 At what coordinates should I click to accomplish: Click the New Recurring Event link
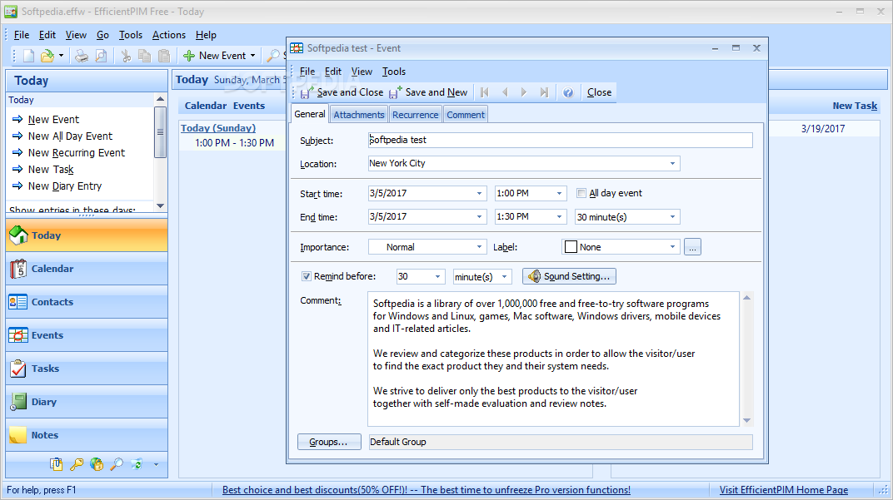click(77, 152)
